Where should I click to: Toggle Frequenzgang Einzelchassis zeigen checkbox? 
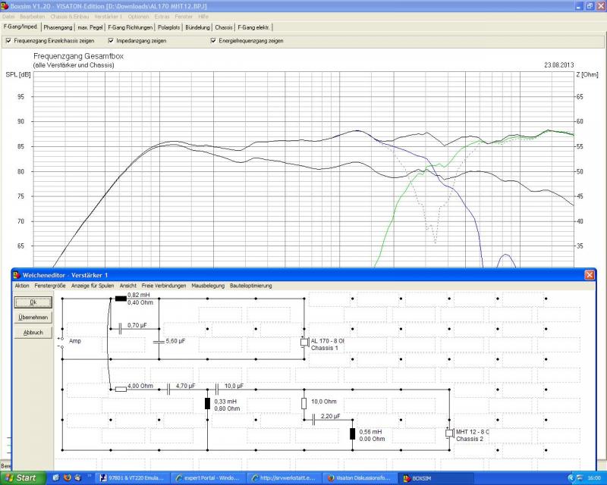pos(8,41)
